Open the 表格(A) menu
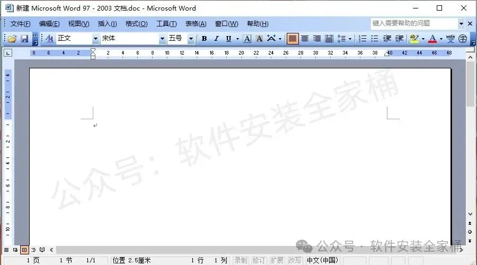The width and height of the screenshot is (477, 265). 196,24
